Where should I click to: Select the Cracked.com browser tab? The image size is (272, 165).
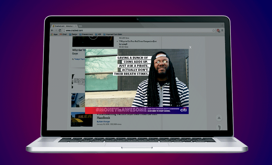point(64,26)
